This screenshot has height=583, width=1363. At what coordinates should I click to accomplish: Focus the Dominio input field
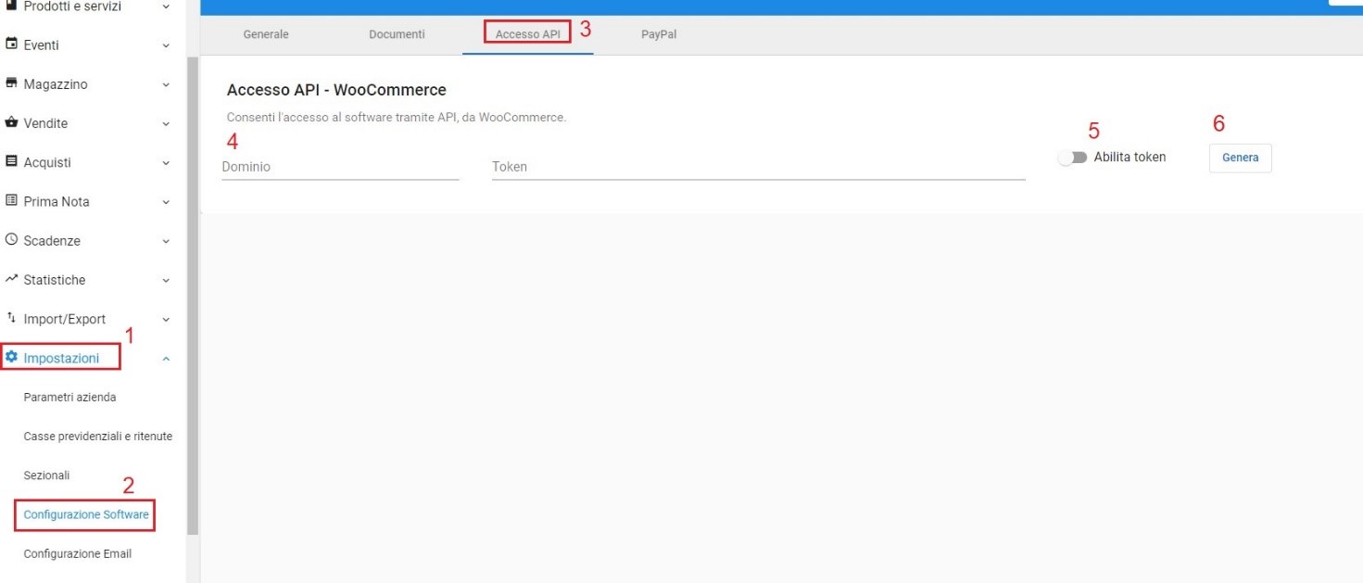(340, 167)
